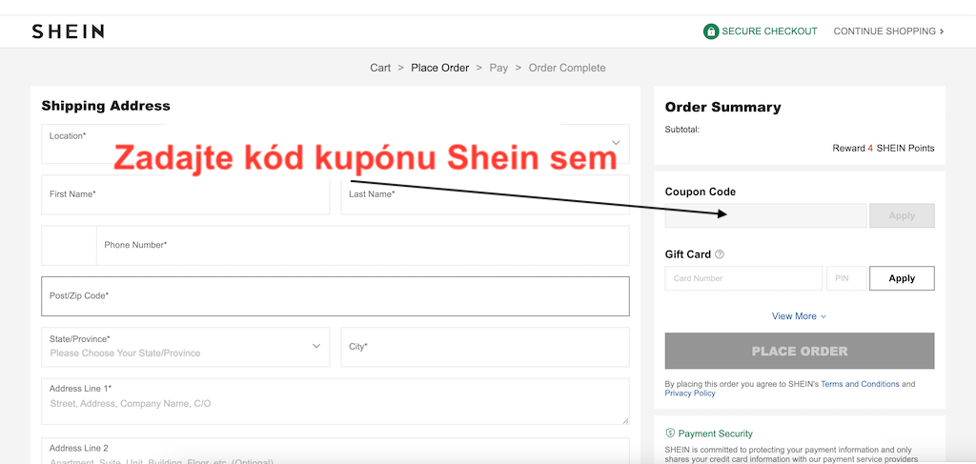Click the Place Order button

tap(800, 351)
